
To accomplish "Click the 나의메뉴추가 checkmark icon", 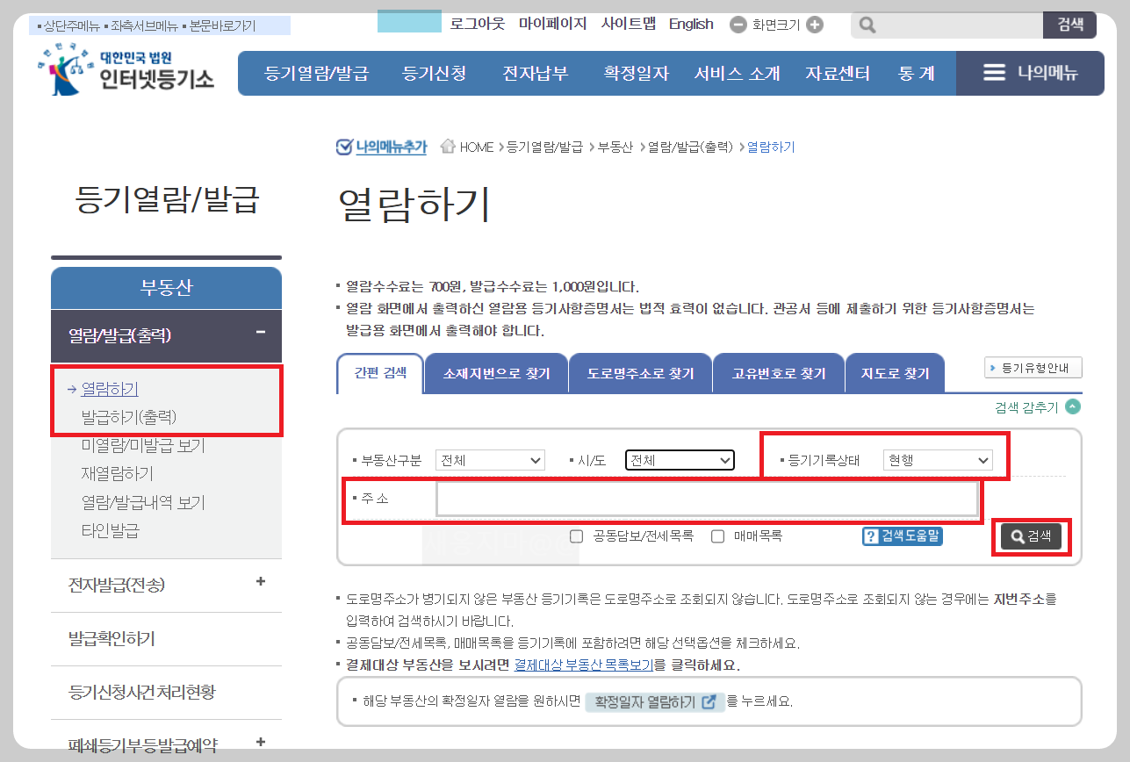I will click(346, 147).
